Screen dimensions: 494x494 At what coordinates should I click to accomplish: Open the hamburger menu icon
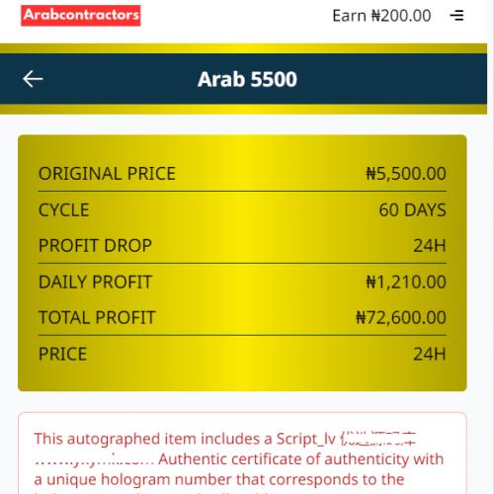pos(457,16)
